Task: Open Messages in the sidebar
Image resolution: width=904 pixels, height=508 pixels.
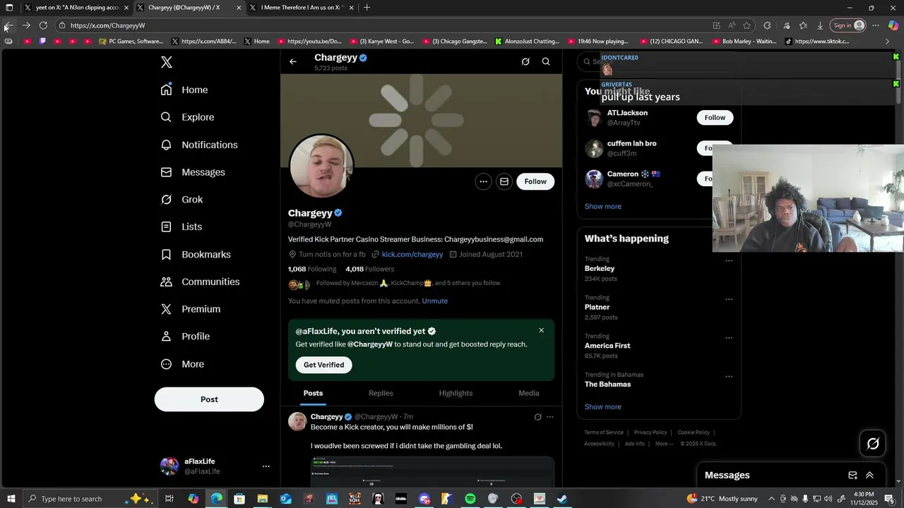Action: (193, 172)
